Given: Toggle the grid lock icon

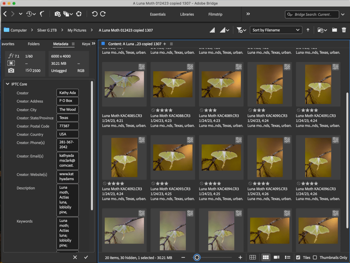Looking at the screenshot, I should 252,258.
